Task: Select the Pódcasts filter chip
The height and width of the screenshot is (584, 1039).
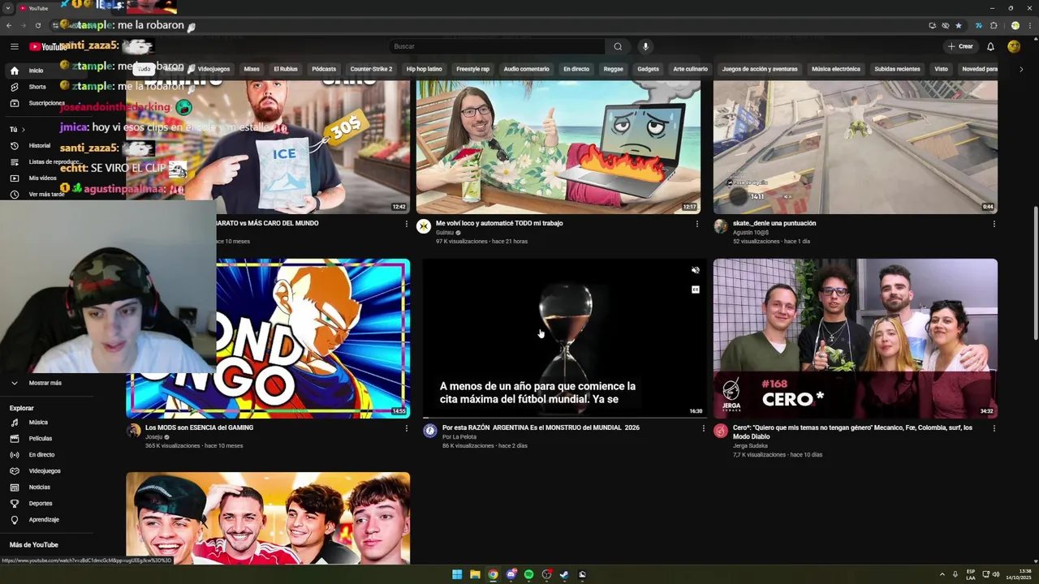Action: [x=324, y=69]
